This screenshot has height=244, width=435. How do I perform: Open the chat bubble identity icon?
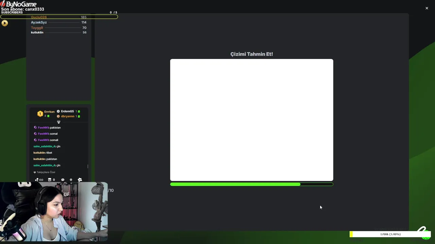pos(63,180)
